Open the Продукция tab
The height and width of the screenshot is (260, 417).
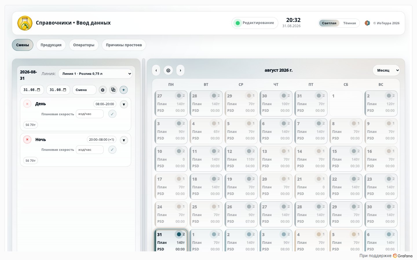pos(51,45)
